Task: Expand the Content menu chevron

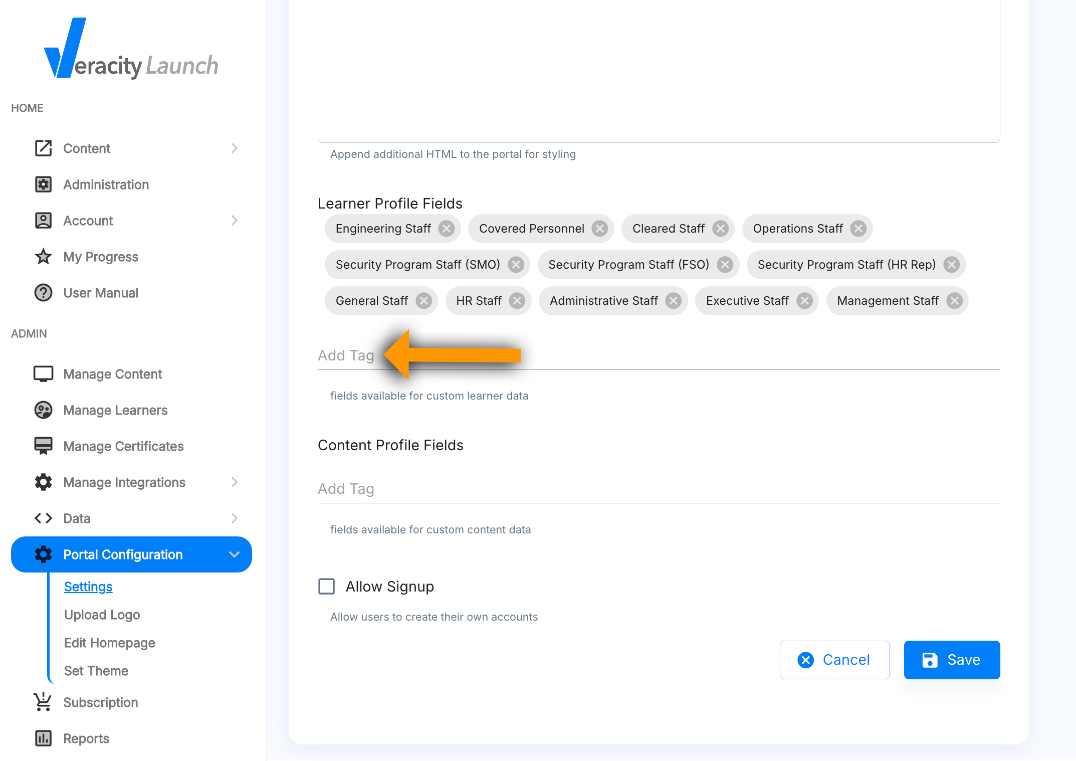Action: tap(234, 148)
